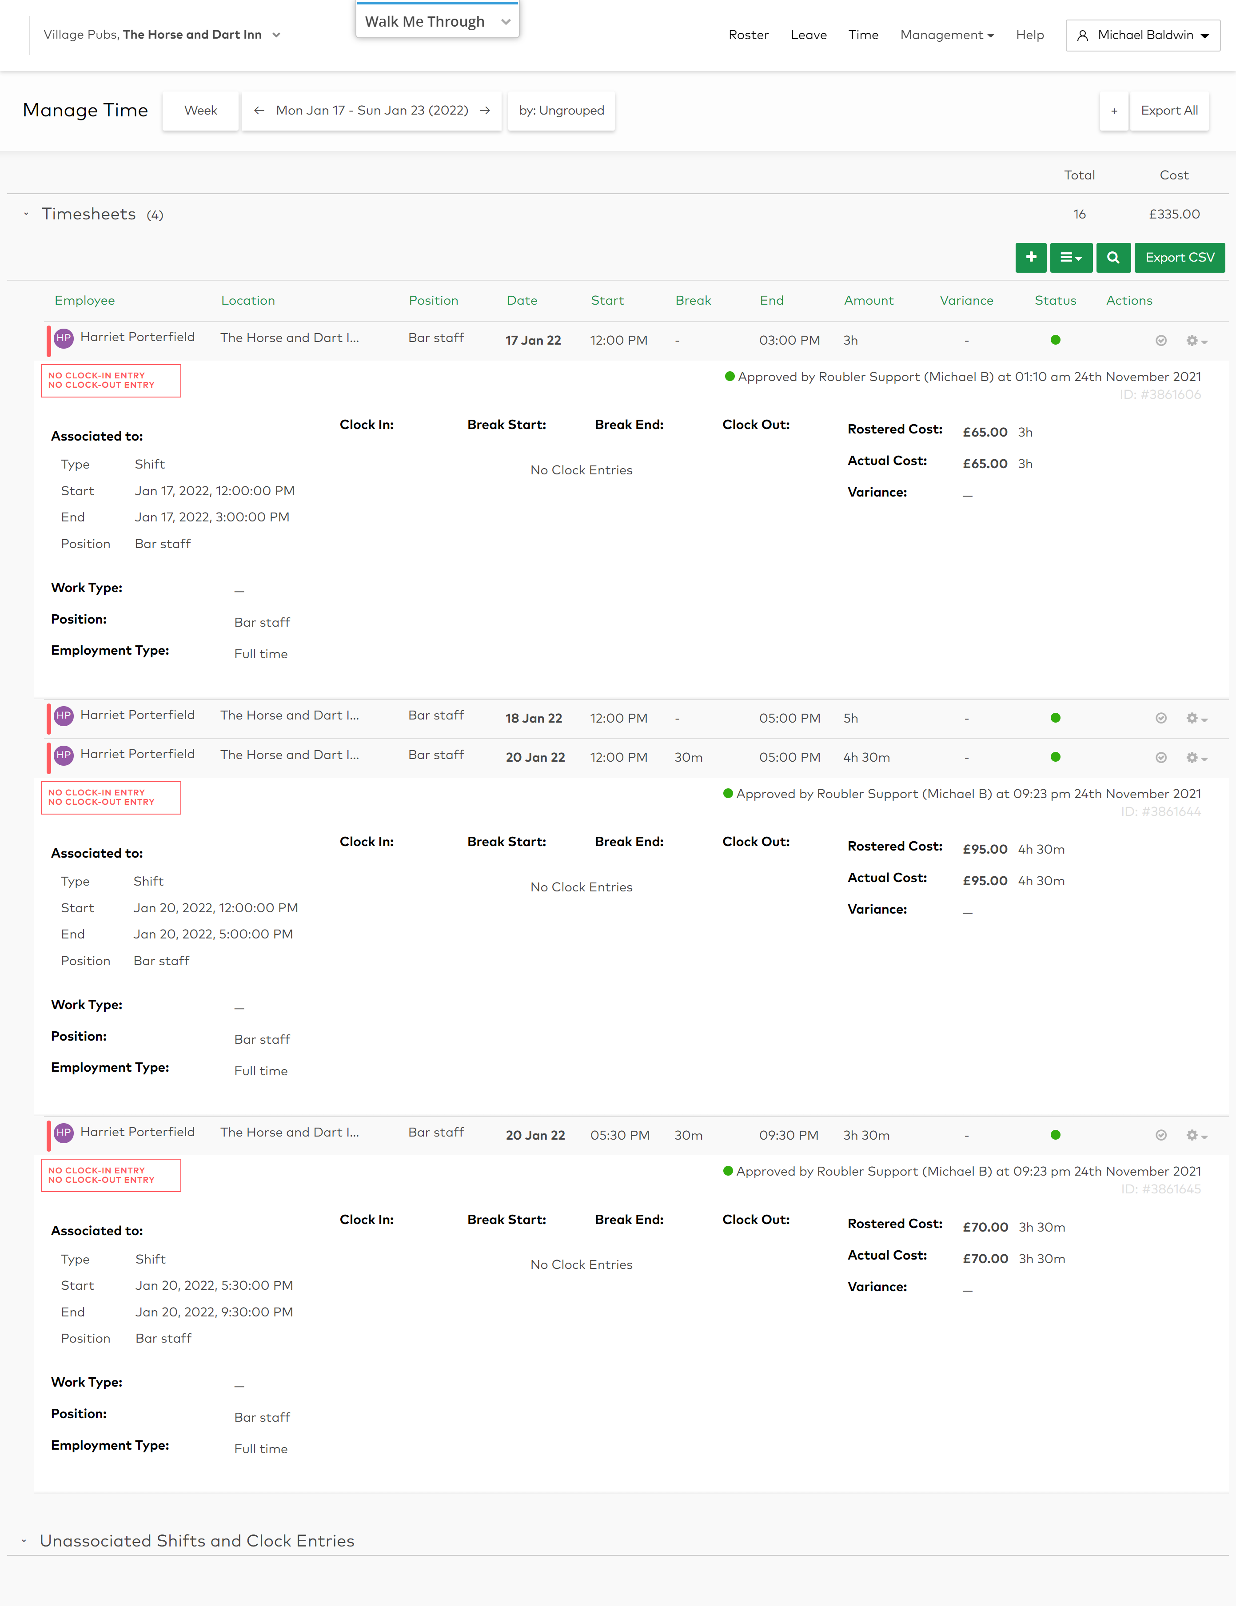Expand Unassociated Shifts and Clock Entries section
Image resolution: width=1236 pixels, height=1606 pixels.
(x=24, y=1541)
